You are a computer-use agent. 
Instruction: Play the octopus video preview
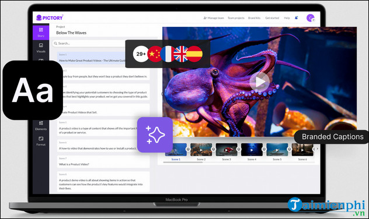pos(260,82)
